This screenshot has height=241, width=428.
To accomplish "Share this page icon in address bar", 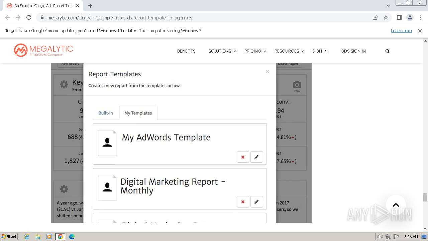I will click(x=375, y=17).
